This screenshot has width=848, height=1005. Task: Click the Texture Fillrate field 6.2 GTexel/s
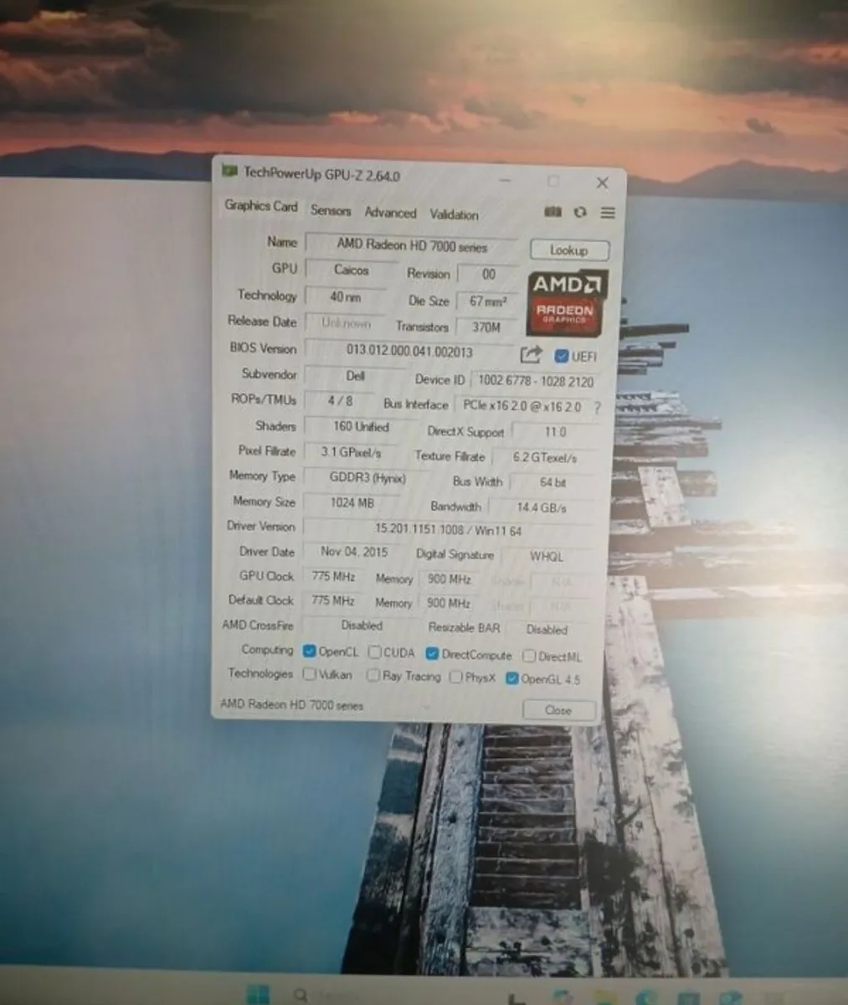544,457
